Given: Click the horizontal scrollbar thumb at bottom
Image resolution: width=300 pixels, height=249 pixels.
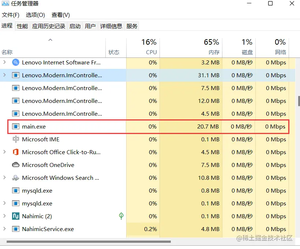Looking at the screenshot, I should [89, 242].
